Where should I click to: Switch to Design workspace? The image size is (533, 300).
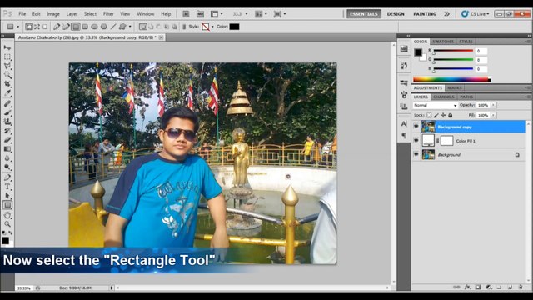click(x=396, y=14)
